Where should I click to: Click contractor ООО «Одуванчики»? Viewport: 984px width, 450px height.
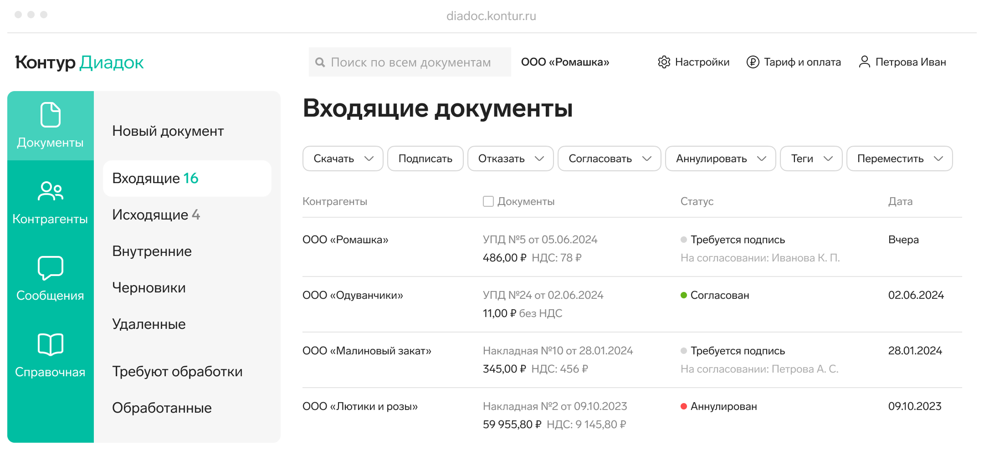click(x=353, y=295)
